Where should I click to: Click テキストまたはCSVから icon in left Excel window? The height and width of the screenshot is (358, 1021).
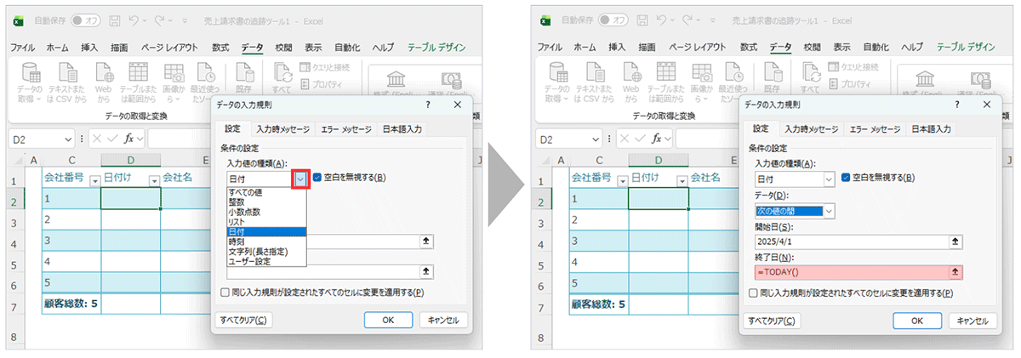click(x=67, y=73)
